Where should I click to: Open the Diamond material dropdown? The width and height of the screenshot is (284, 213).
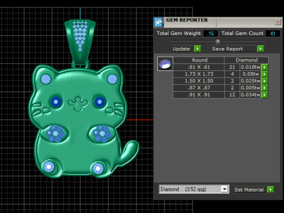point(224,189)
